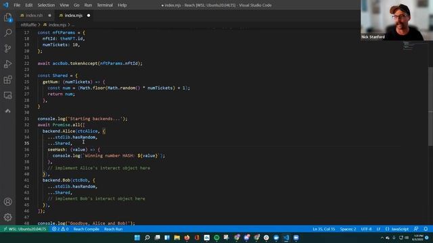Click the VS Code logo in title bar
Viewport: 433px width, 243px height.
point(5,5)
